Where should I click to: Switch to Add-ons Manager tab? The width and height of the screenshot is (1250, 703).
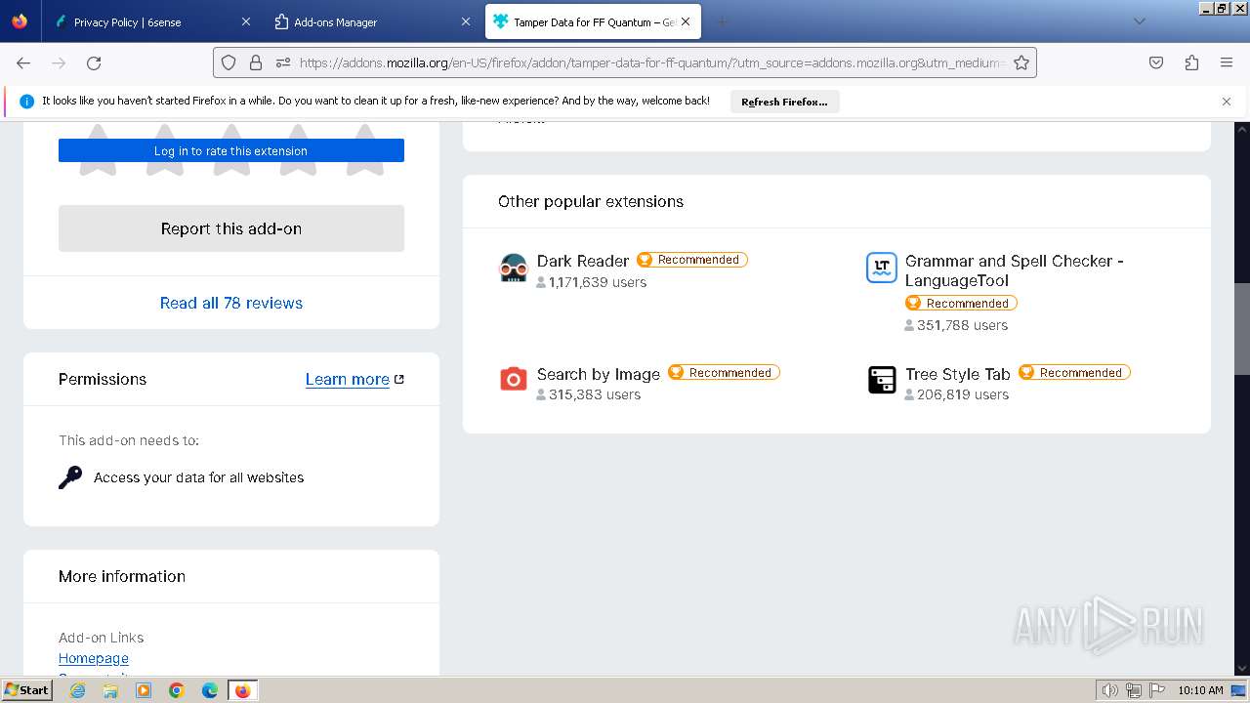point(371,21)
